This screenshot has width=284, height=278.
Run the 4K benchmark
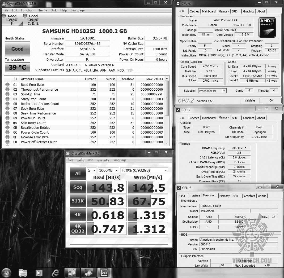(x=78, y=215)
